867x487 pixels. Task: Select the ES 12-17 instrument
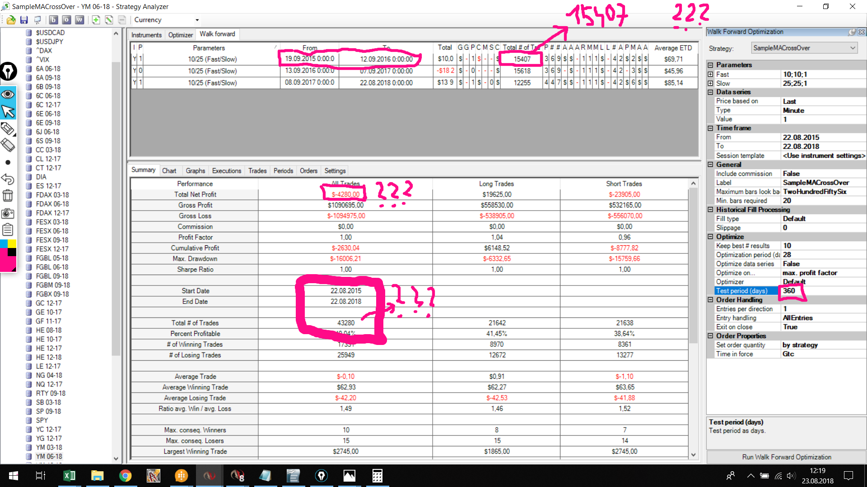[x=48, y=186]
